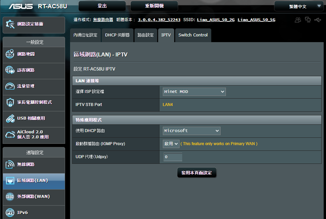326x219 pixels.
Task: Open the 2G SSID link
Action: pyautogui.click(x=216, y=20)
